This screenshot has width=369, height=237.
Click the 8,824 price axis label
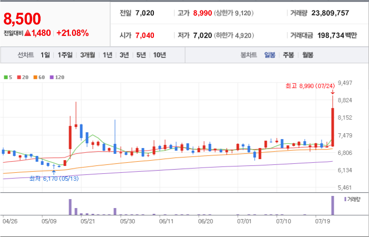point(345,101)
